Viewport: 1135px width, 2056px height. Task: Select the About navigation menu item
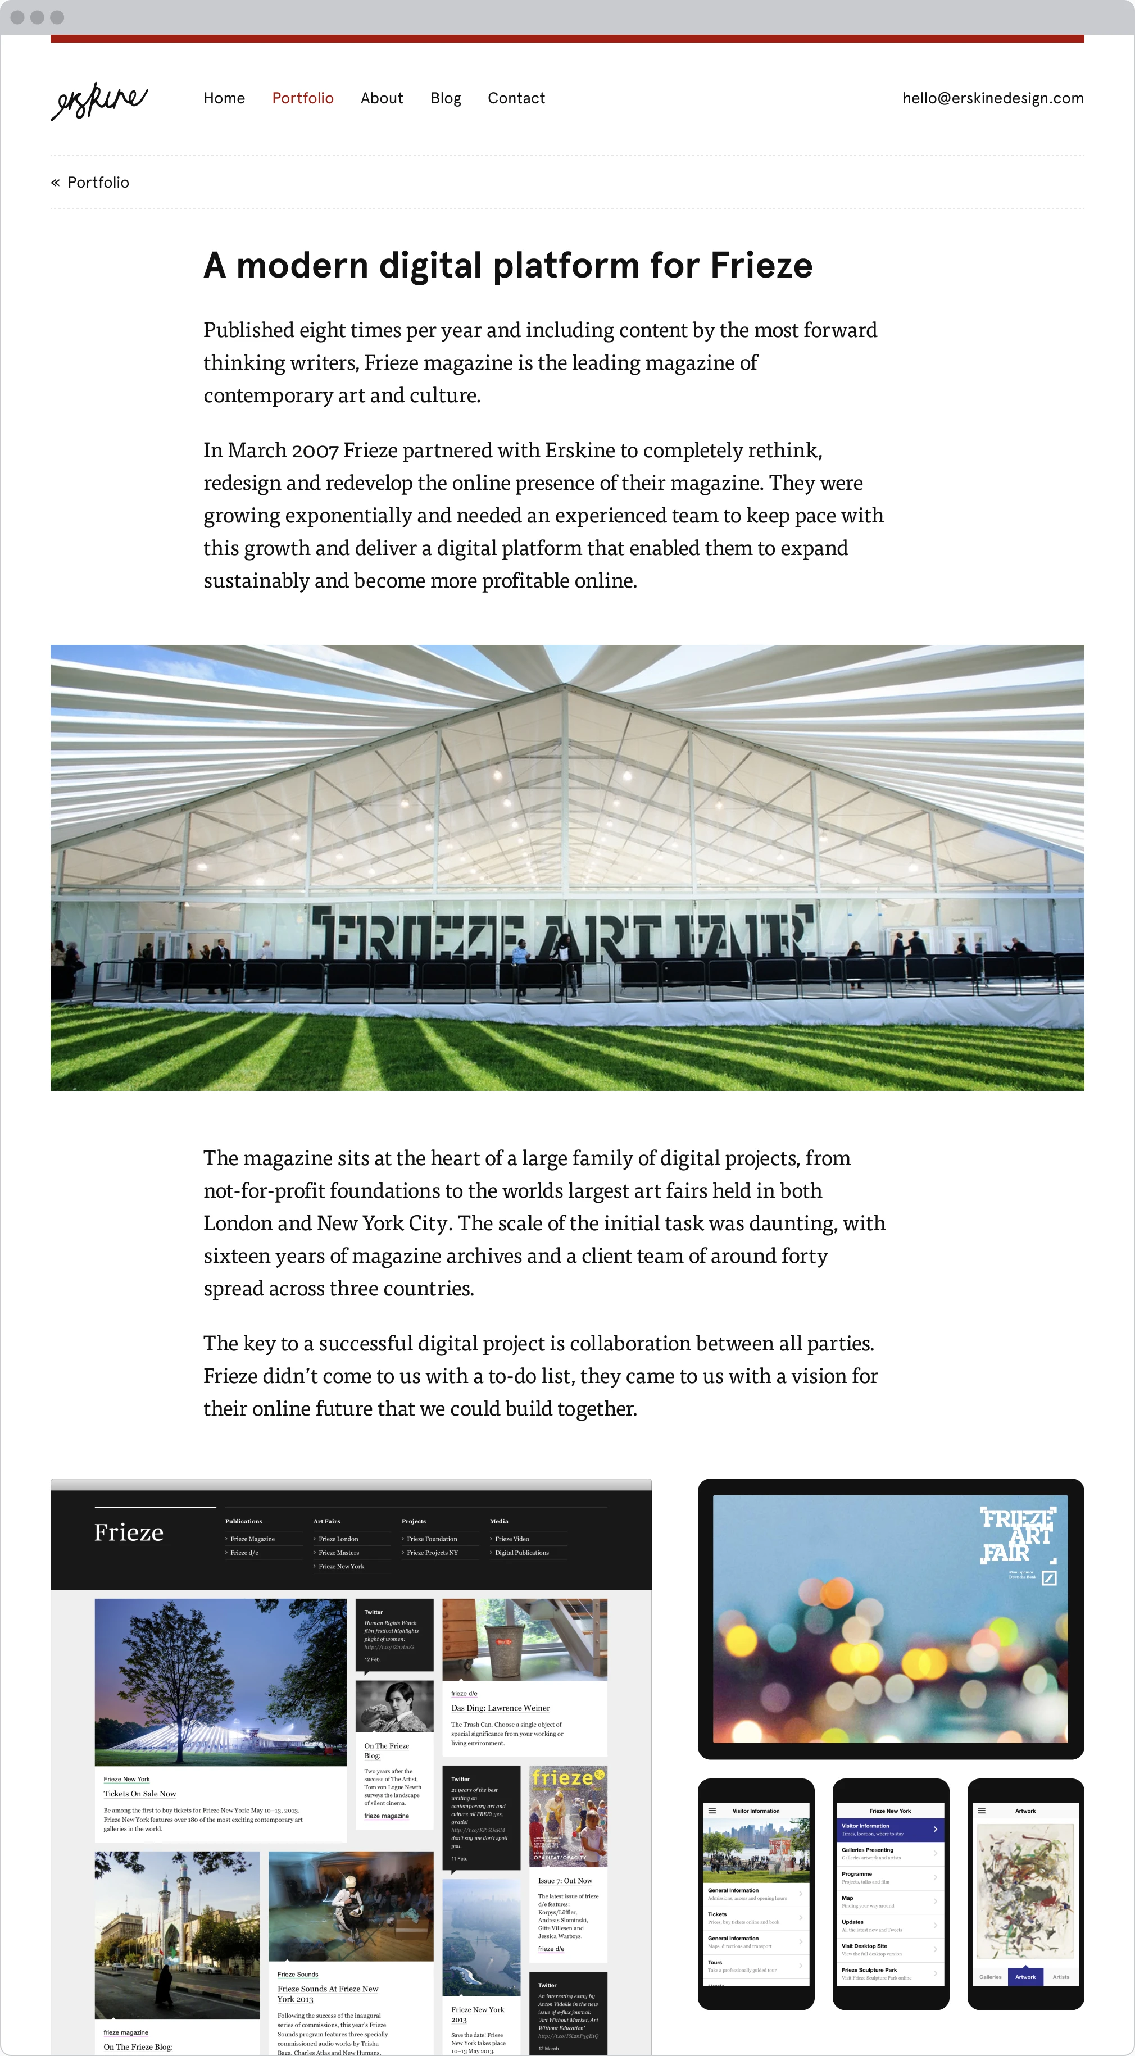click(382, 97)
